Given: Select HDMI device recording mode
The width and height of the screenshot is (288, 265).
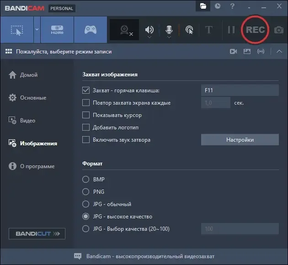Looking at the screenshot, I should click(57, 30).
